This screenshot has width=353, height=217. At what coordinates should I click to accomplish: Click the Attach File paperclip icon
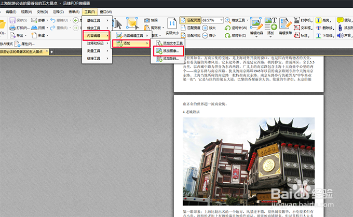coord(340,28)
